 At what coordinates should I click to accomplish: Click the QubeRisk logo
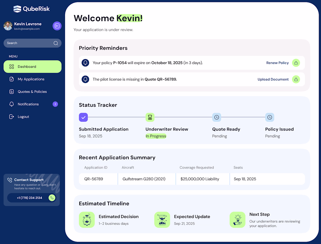[32, 9]
